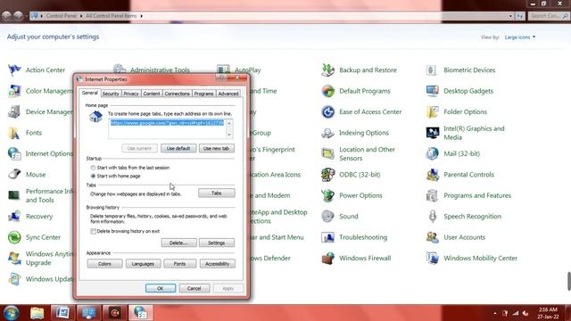Open the Recovery icon
Image resolution: width=571 pixels, height=321 pixels.
coord(14,216)
